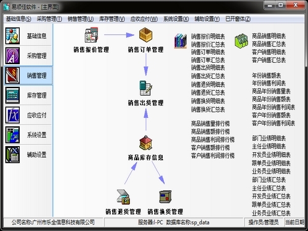308x231 pixels.
Task: Open the 商品销售汇总表 report
Action: point(269,44)
